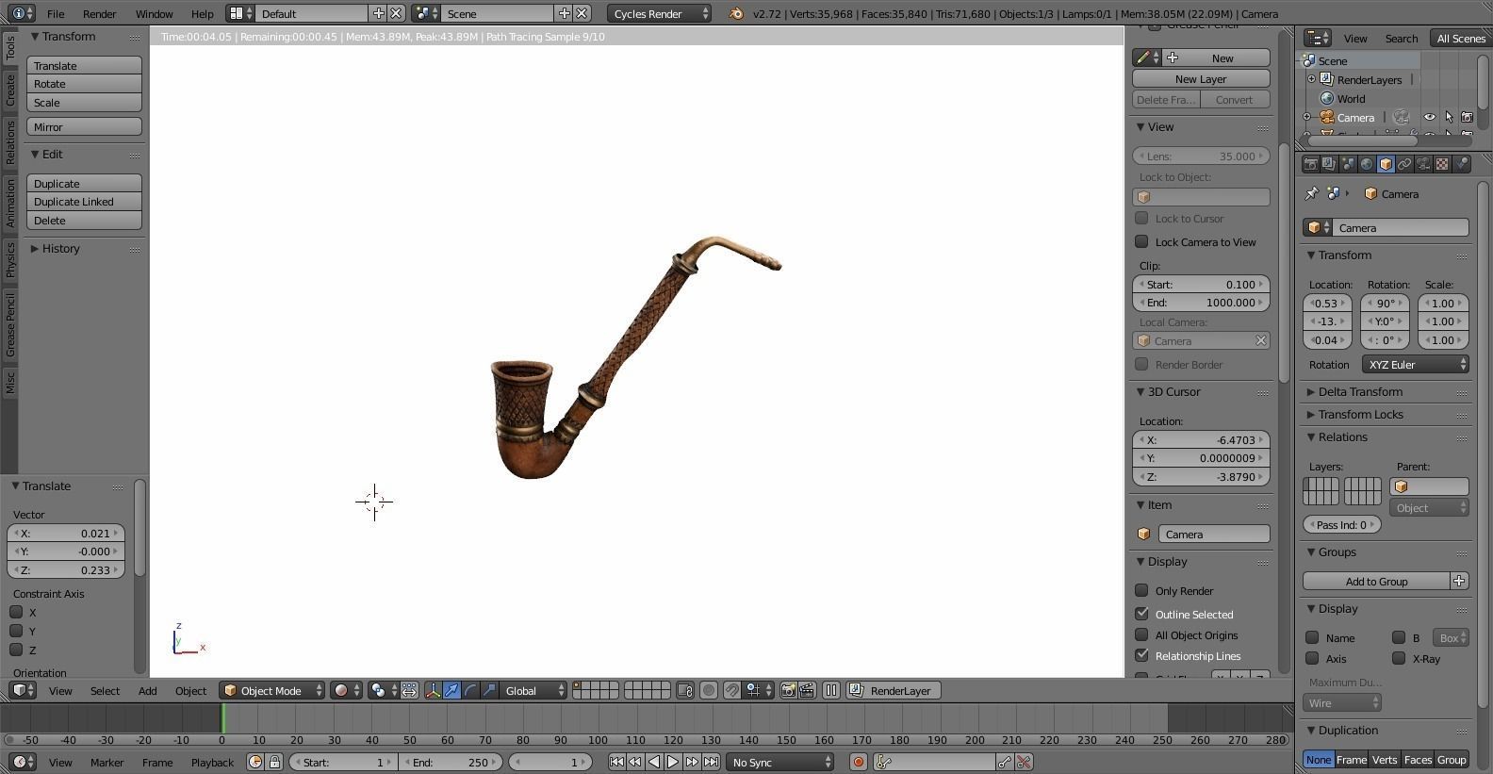Click the timeline record button icon
This screenshot has width=1493, height=774.
(858, 762)
